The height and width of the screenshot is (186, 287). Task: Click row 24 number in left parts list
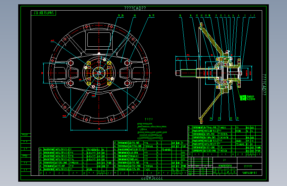pyautogui.click(x=41, y=149)
